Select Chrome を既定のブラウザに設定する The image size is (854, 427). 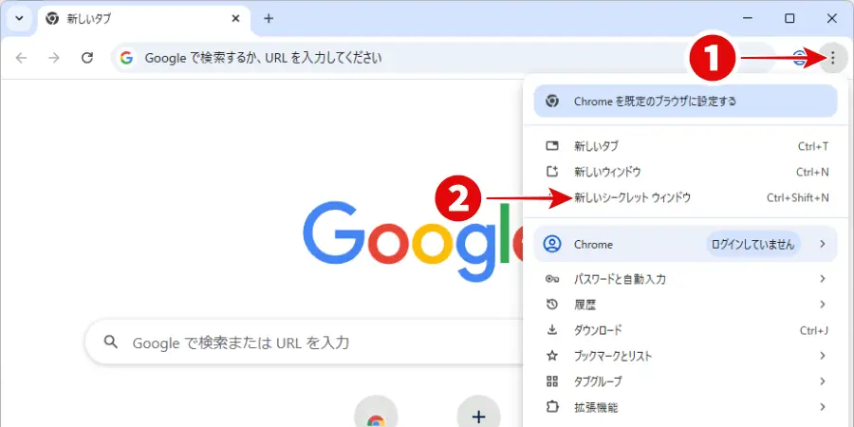point(685,101)
